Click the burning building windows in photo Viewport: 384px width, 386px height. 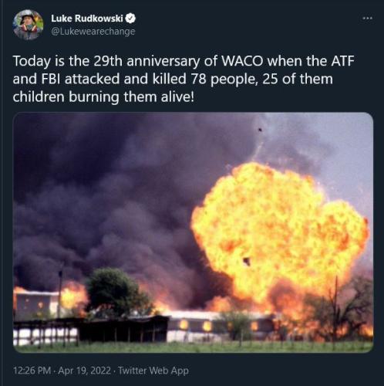tap(195, 326)
